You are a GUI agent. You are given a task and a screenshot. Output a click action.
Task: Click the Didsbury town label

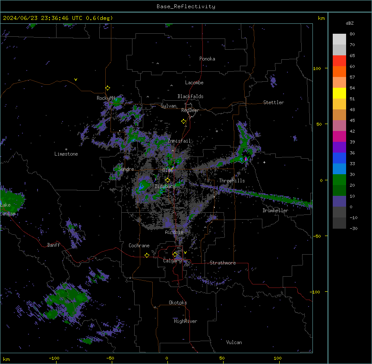[165, 186]
